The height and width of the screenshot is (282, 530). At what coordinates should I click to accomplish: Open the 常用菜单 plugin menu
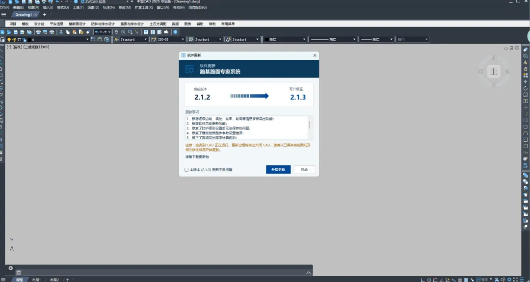point(228,24)
